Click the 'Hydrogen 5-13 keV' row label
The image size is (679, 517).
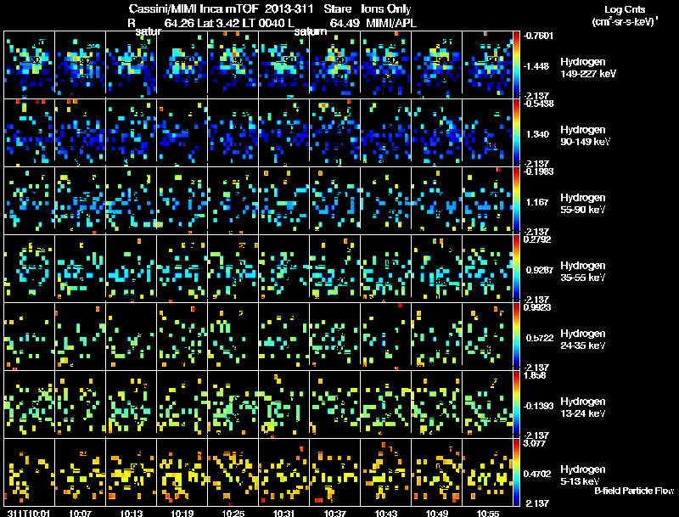coord(583,475)
